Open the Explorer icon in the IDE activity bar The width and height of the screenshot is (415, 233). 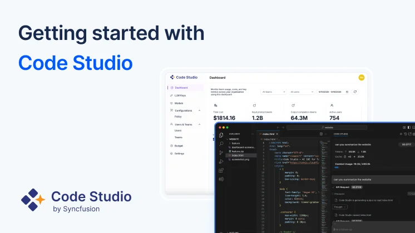pyautogui.click(x=221, y=135)
